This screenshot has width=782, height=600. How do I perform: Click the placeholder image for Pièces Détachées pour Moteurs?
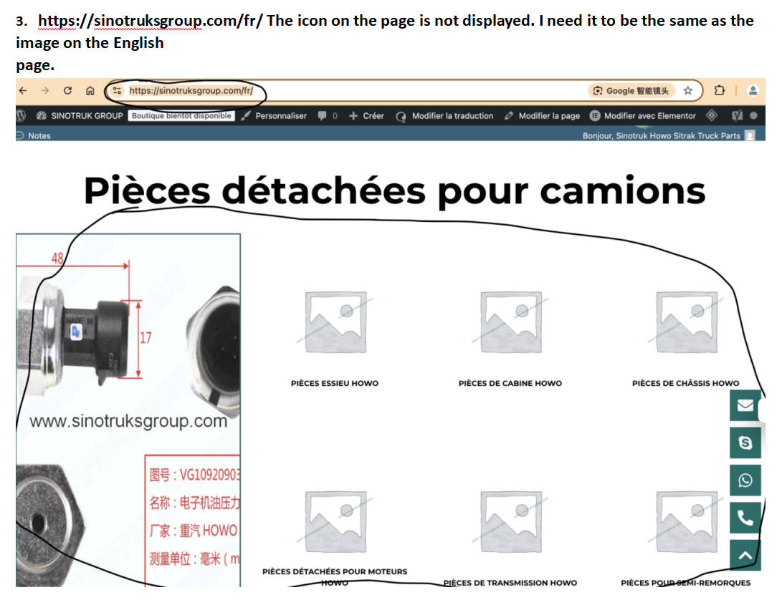click(x=335, y=522)
